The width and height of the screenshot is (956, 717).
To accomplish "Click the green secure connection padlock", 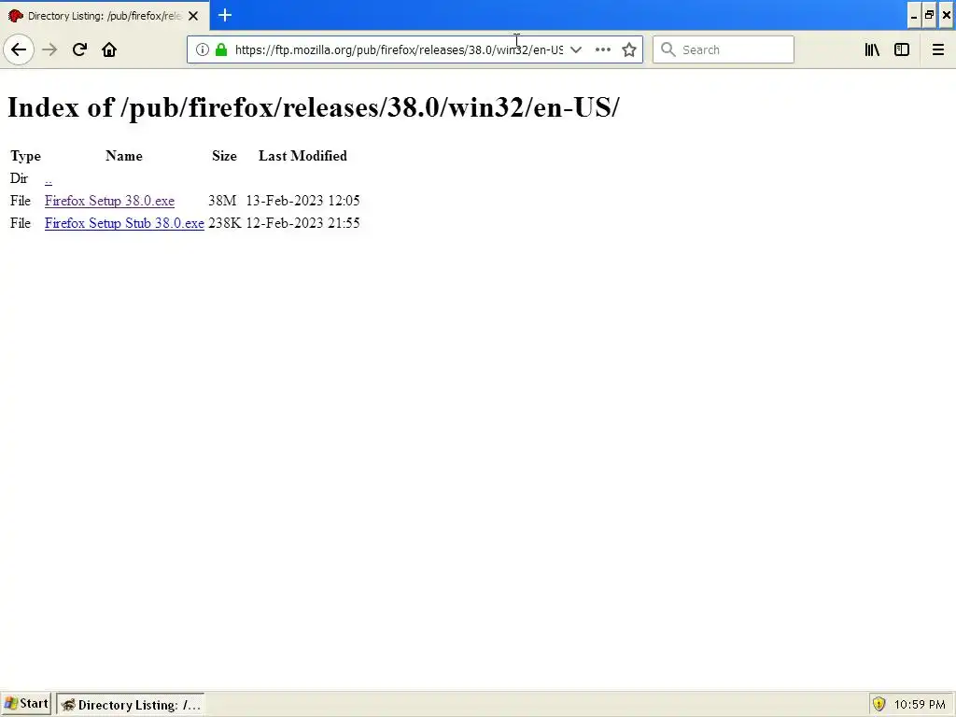I will click(221, 49).
